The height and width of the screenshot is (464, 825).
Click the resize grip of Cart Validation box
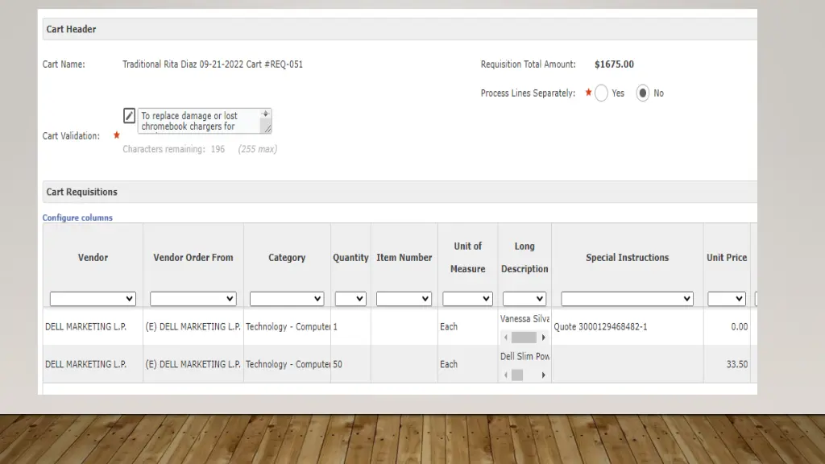click(x=267, y=128)
